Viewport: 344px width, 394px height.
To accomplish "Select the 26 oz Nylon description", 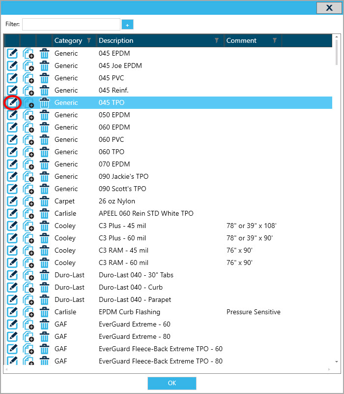I will tap(117, 201).
